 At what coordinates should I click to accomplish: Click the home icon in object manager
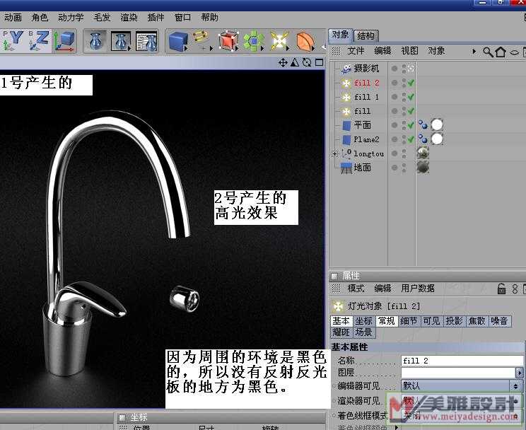[x=501, y=52]
